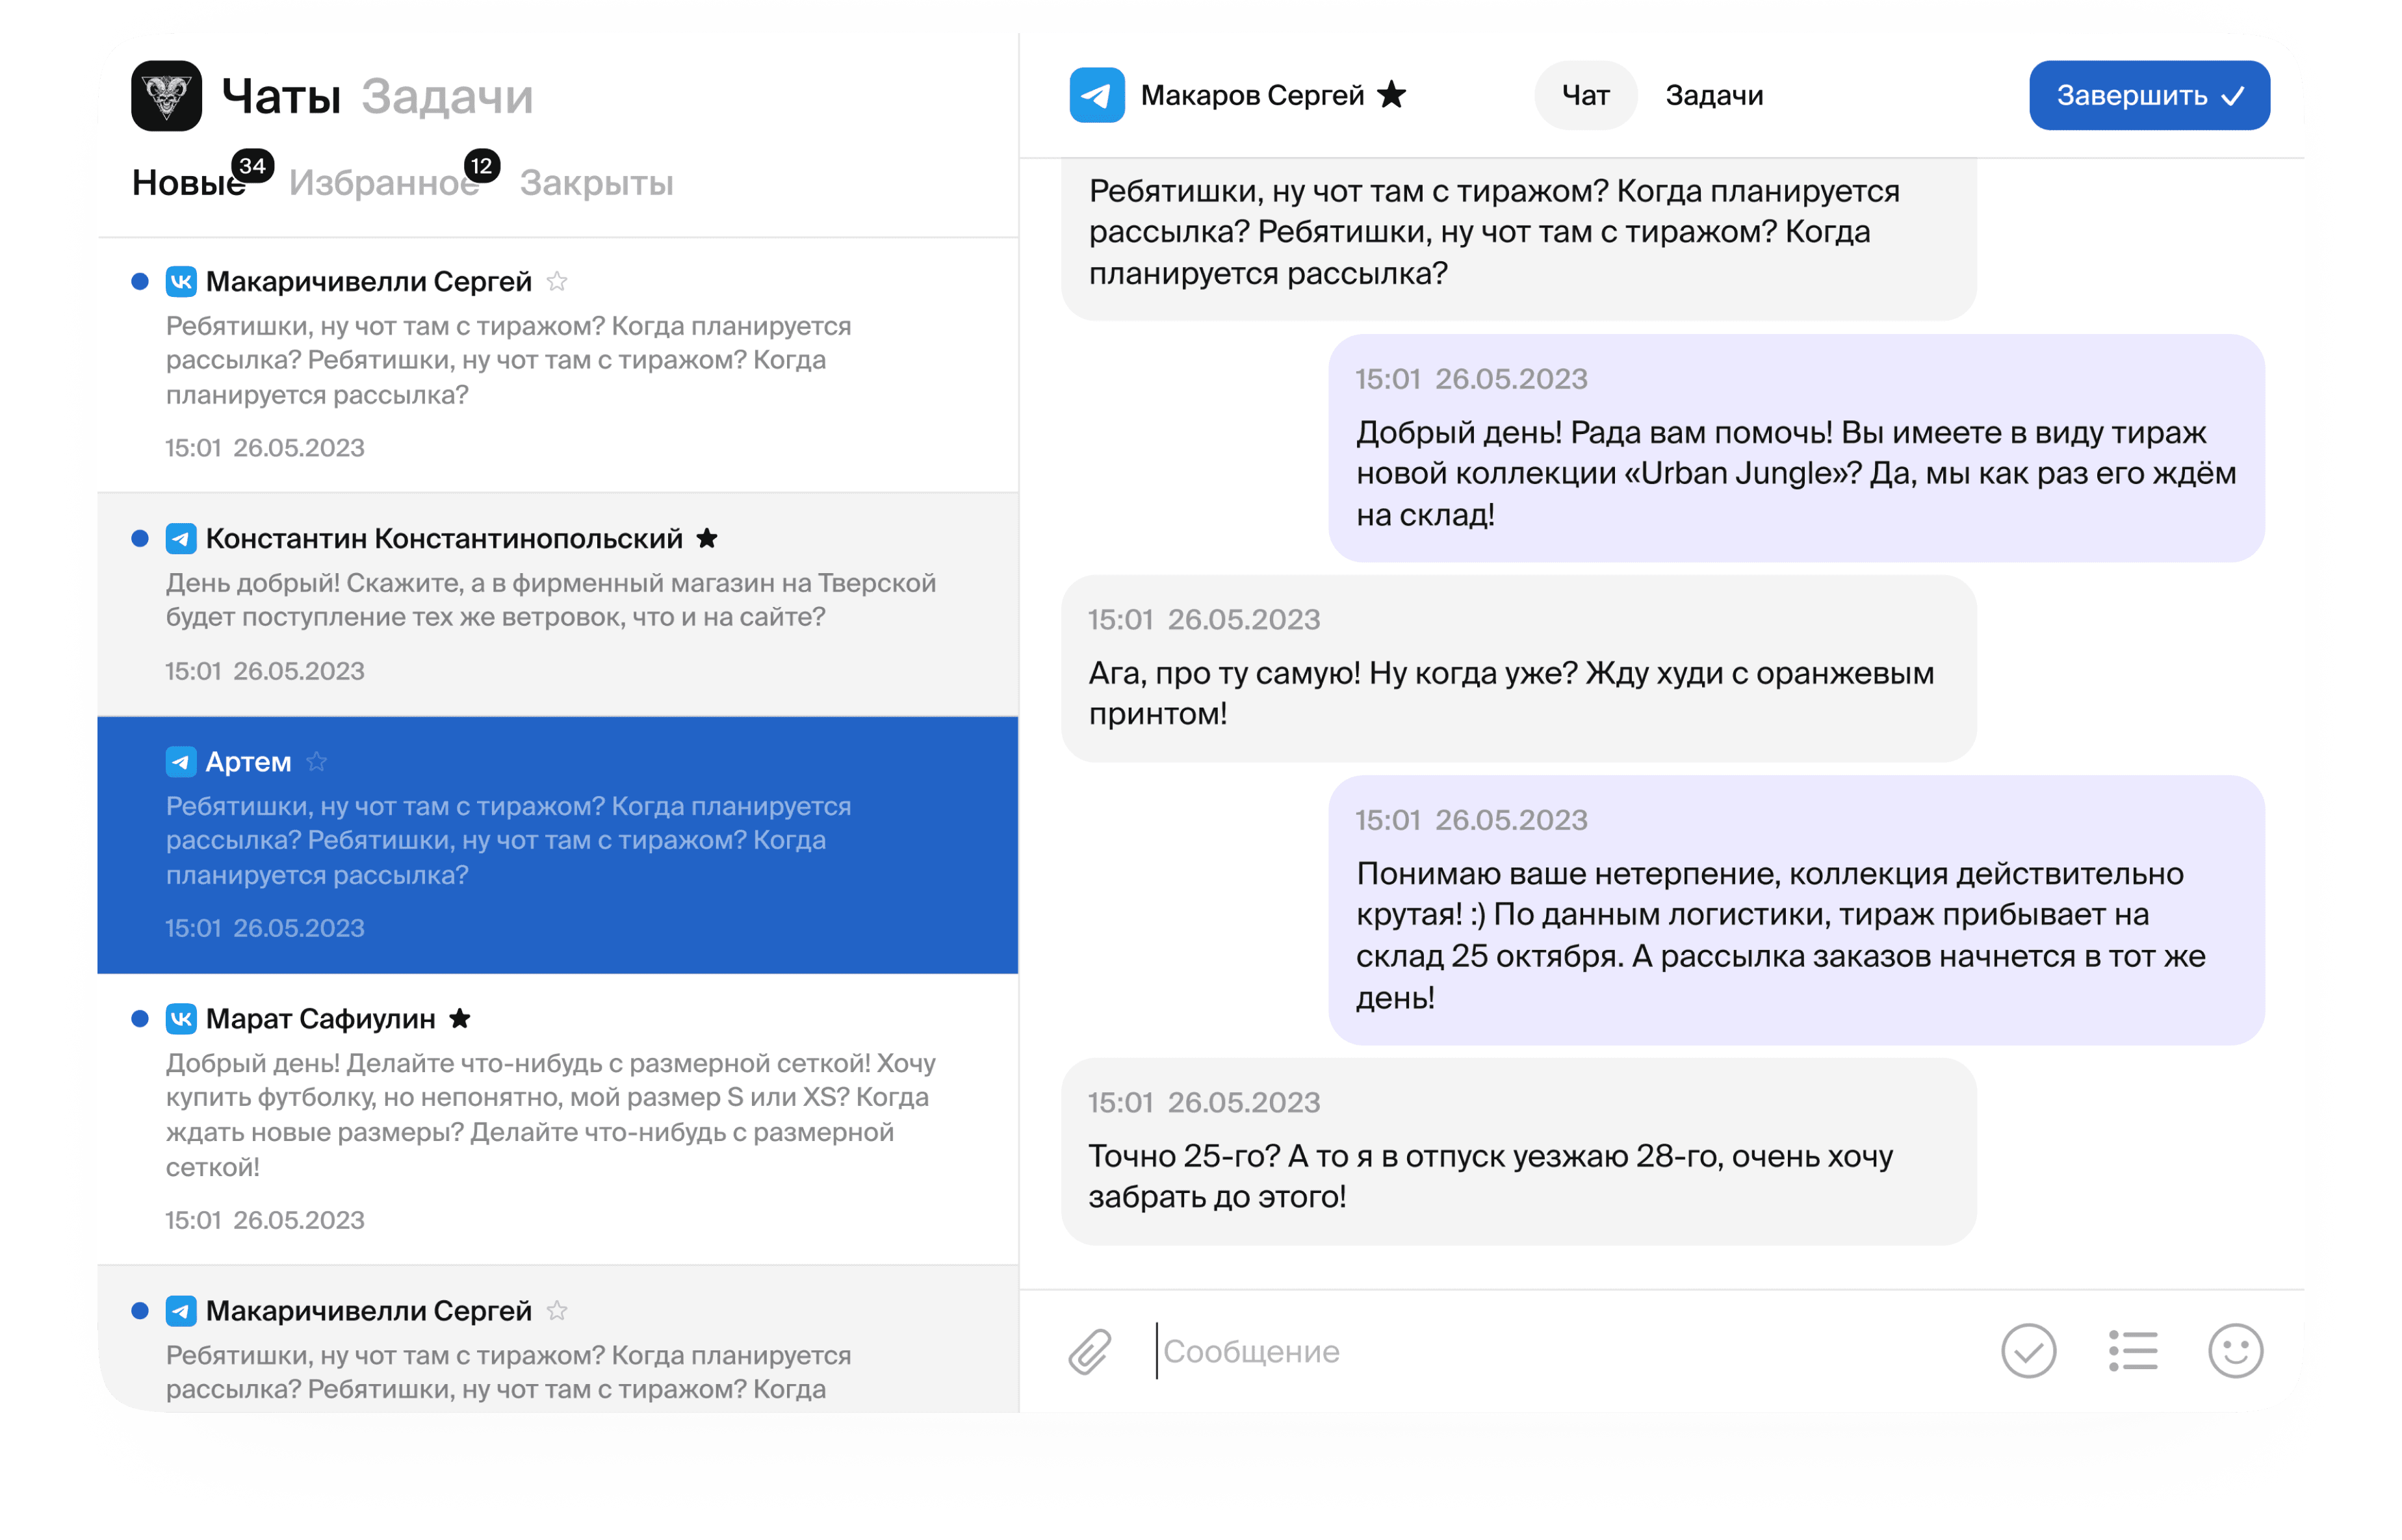
Task: Switch to Избранное tab
Action: click(383, 183)
